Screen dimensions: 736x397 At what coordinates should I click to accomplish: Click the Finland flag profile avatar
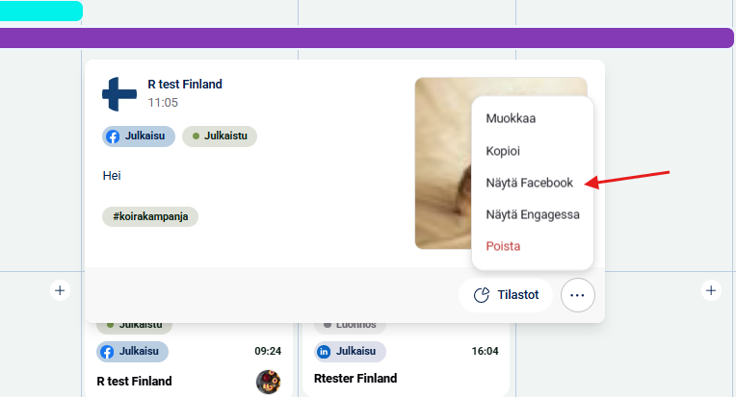[119, 93]
